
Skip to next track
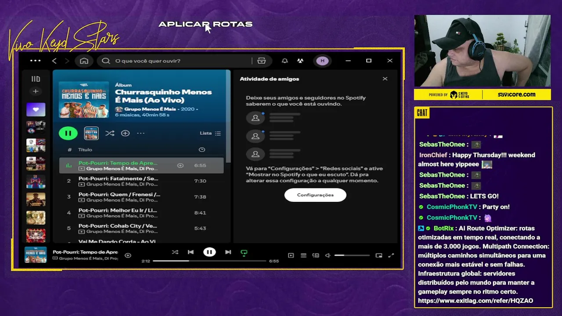(228, 252)
